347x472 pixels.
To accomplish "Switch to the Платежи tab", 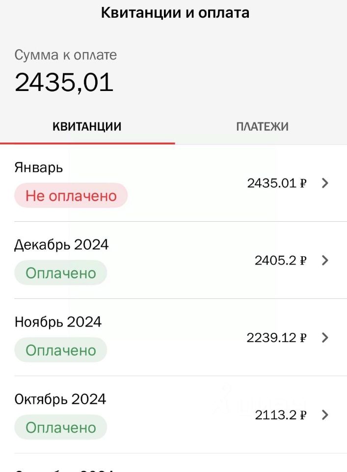I will [262, 126].
